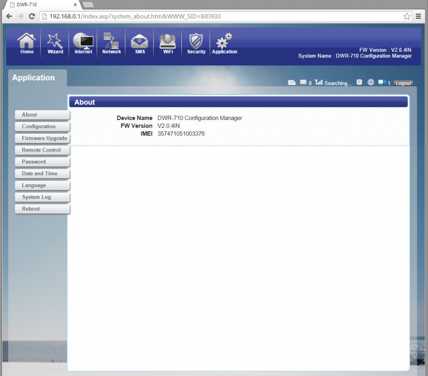Screen dimensions: 428x376
Task: Go forward with the browser arrow
Action: [20, 16]
